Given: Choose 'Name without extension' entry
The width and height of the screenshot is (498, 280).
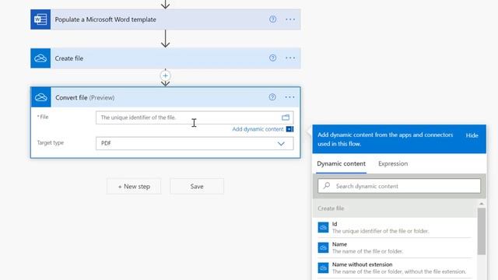Looking at the screenshot, I should point(395,268).
